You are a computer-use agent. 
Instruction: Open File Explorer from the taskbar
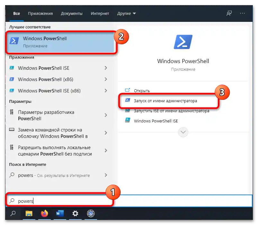pyautogui.click(x=29, y=213)
